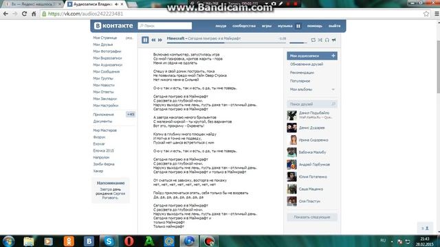Open Популярное audio section
The height and width of the screenshot is (247, 440).
click(300, 81)
